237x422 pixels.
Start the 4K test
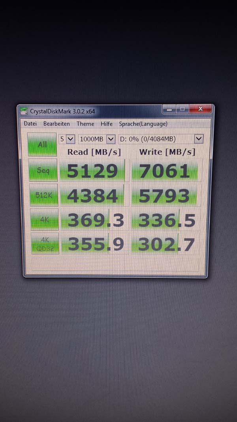coord(45,220)
